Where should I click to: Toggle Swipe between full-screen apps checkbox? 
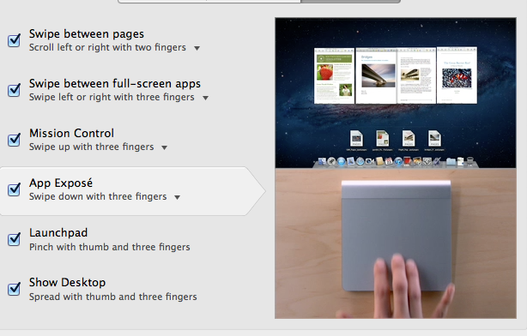point(14,90)
